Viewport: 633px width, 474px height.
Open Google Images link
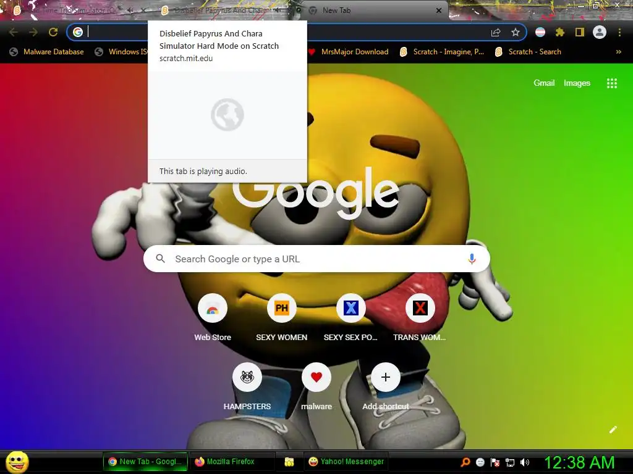577,83
